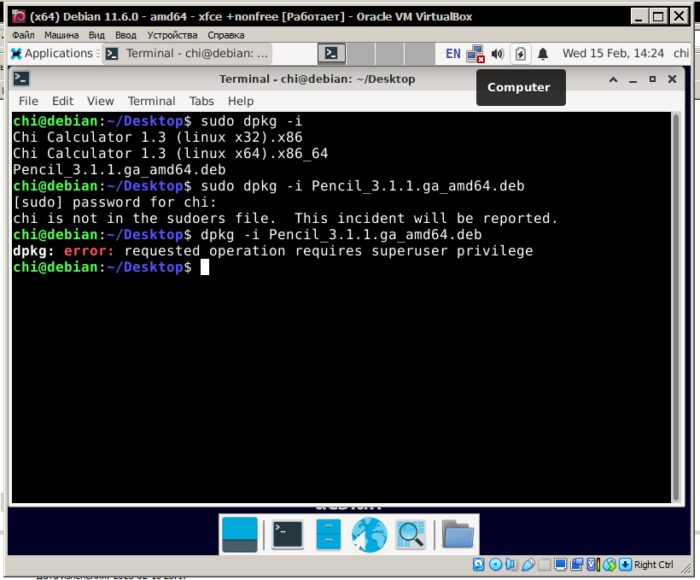Viewport: 700px width, 580px height.
Task: Open the Terminal menu in the terminal menu bar
Action: tap(151, 102)
